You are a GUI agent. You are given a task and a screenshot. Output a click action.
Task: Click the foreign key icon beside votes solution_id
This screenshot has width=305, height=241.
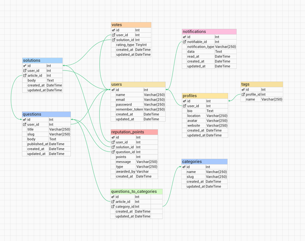(113, 40)
